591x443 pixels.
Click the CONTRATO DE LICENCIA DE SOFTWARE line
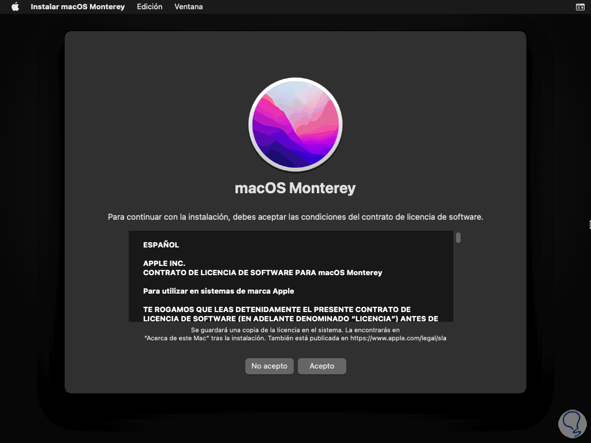[263, 273]
